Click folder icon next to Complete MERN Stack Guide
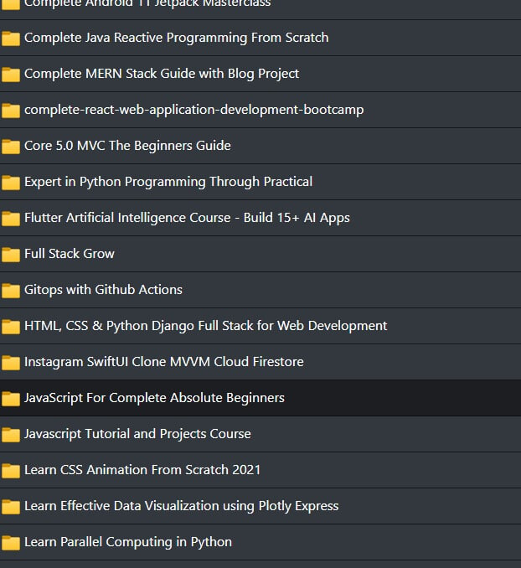 pyautogui.click(x=11, y=74)
